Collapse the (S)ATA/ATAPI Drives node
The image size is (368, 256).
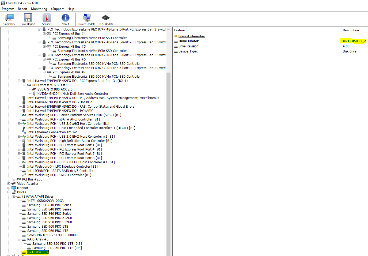tap(14, 197)
